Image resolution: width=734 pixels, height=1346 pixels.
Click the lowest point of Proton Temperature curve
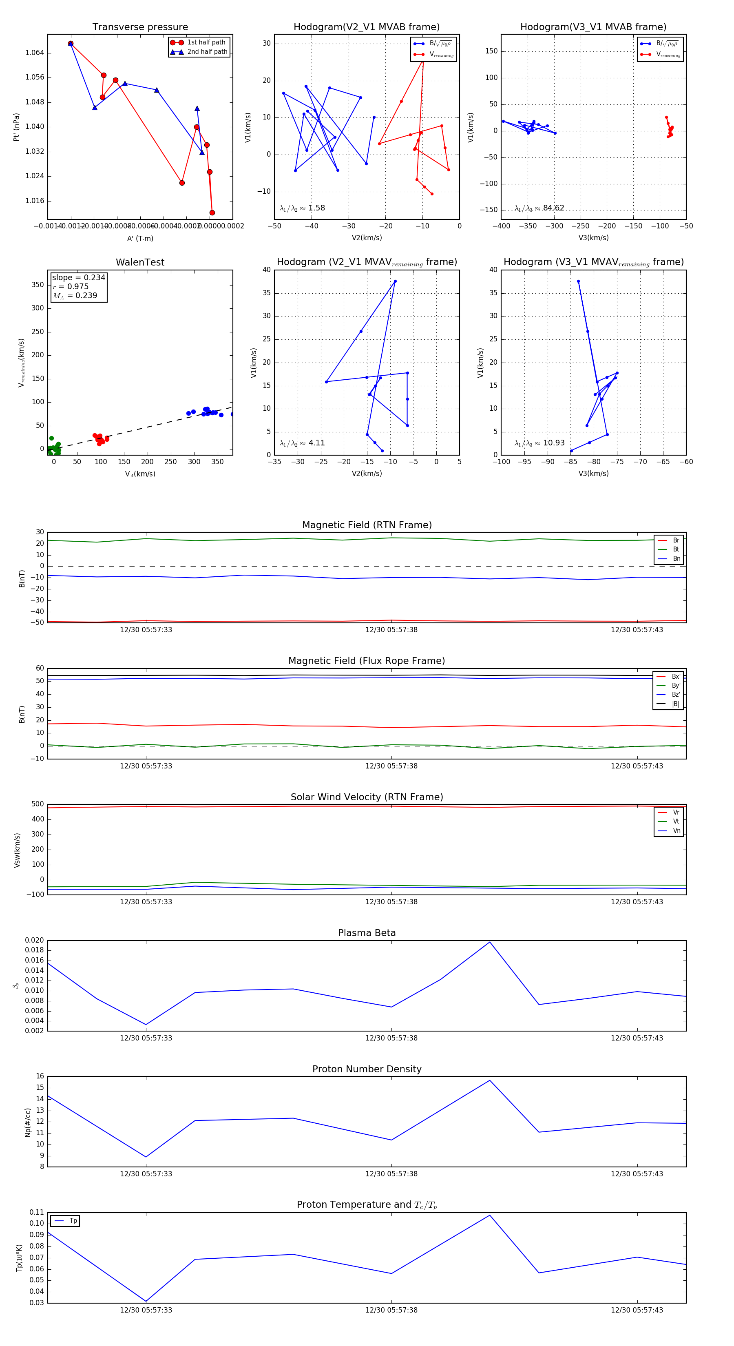pyautogui.click(x=146, y=1301)
